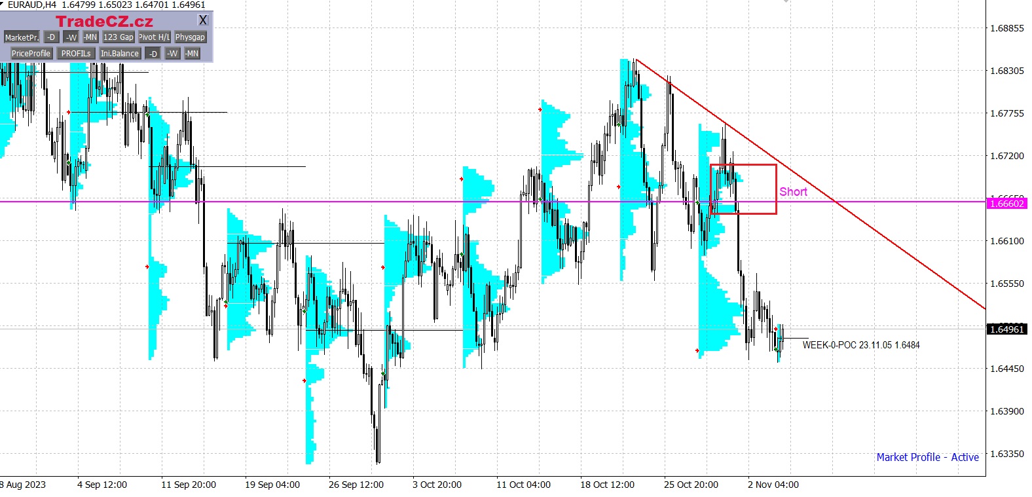Enable the 123 Gap button
Image resolution: width=1032 pixels, height=497 pixels.
[119, 37]
